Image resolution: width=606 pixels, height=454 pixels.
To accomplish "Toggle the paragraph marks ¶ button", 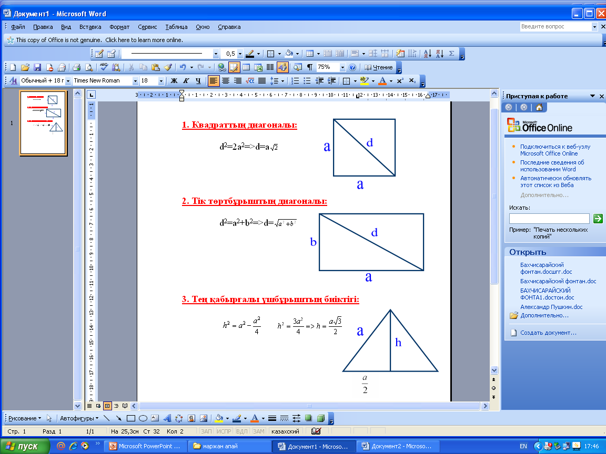I will (309, 68).
